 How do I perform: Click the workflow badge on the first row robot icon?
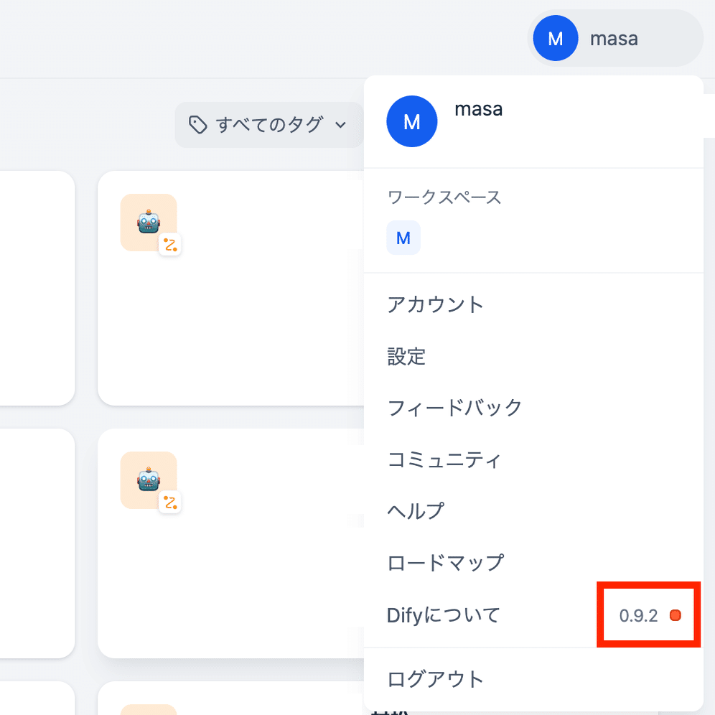170,246
